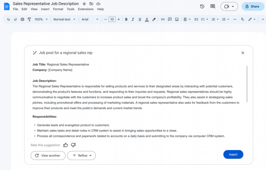Edit prompt 'Job post for a regional sales rep'
The image size is (266, 170).
pos(66,53)
